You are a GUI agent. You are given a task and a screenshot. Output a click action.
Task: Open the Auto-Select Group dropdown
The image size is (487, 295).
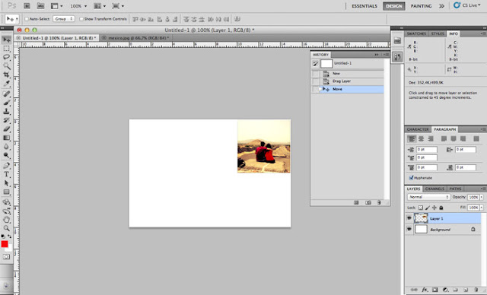pyautogui.click(x=64, y=19)
